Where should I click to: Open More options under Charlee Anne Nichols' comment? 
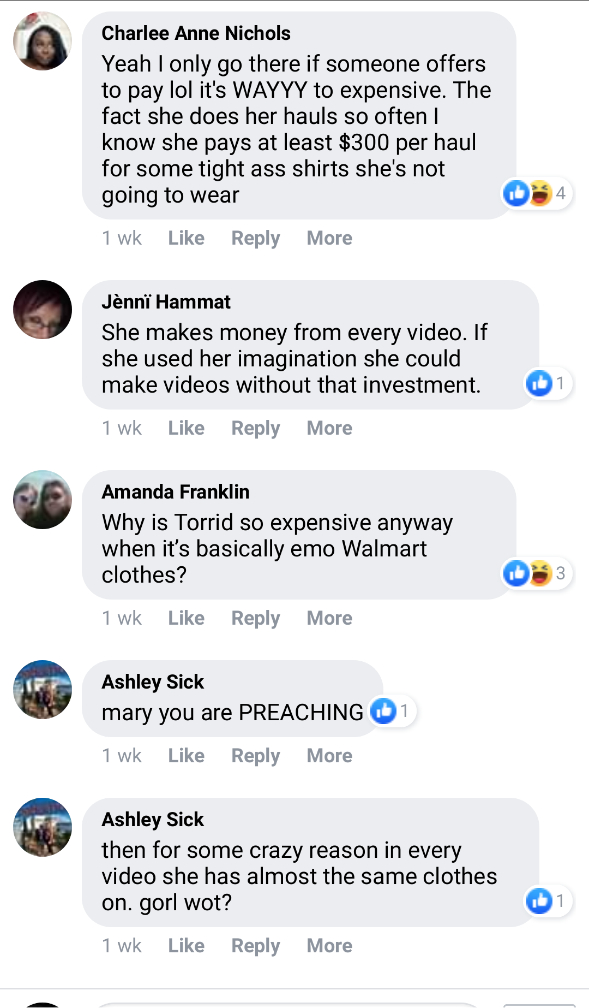point(329,238)
